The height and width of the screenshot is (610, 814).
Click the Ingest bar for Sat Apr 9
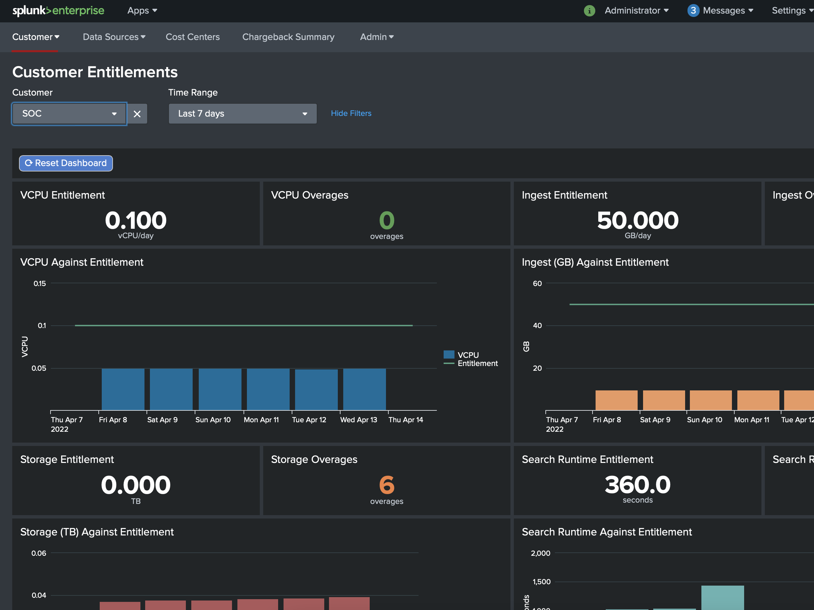[664, 401]
